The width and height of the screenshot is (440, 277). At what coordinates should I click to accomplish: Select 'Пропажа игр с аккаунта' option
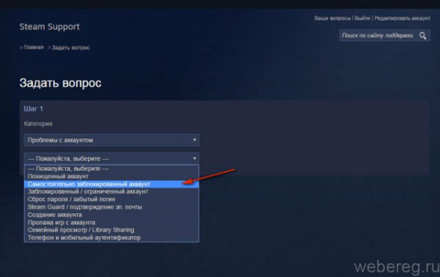(x=111, y=222)
